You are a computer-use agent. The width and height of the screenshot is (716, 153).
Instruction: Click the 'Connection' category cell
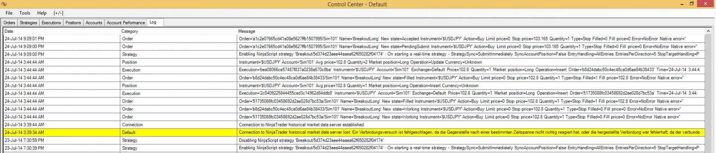179,125
